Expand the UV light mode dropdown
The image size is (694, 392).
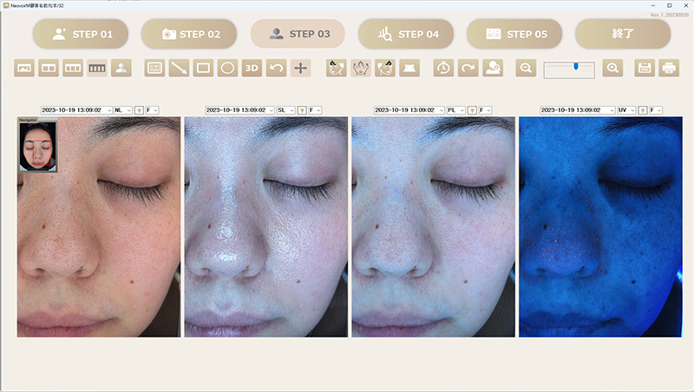pyautogui.click(x=626, y=110)
